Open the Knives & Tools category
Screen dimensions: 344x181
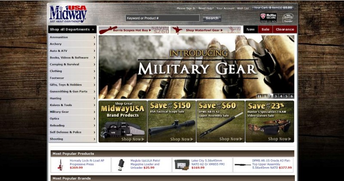72,105
